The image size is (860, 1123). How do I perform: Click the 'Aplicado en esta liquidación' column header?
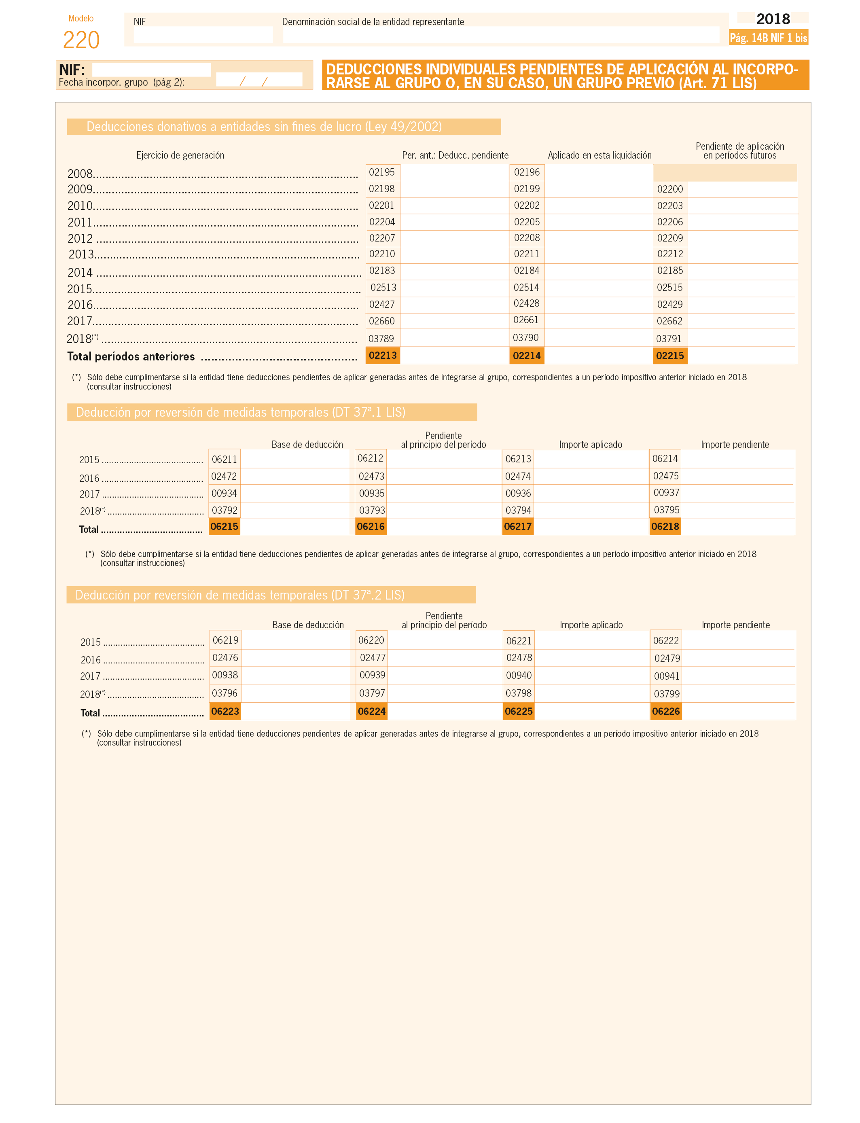click(x=599, y=155)
